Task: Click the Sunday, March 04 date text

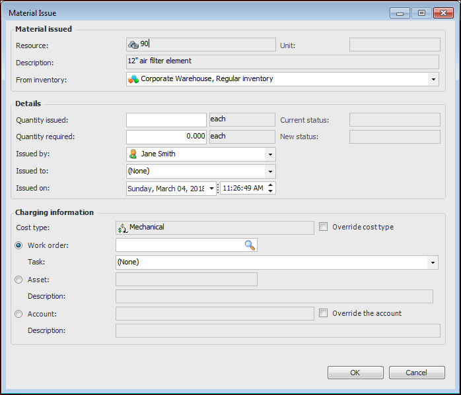Action: [166, 189]
